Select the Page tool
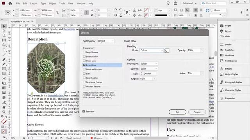 (4, 35)
